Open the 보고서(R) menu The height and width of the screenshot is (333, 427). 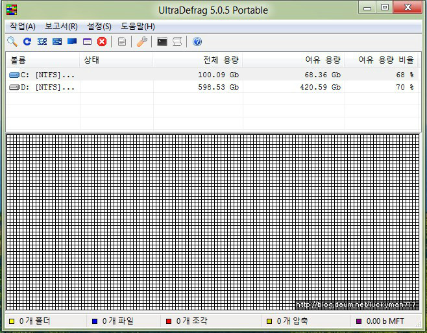[x=61, y=27]
